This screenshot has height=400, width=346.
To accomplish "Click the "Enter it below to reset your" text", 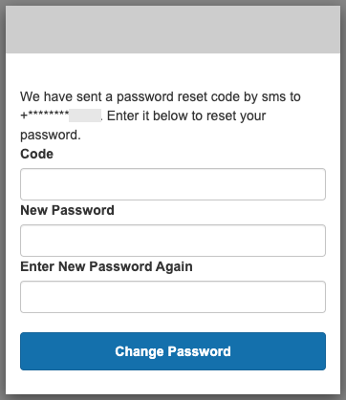I will tap(186, 116).
